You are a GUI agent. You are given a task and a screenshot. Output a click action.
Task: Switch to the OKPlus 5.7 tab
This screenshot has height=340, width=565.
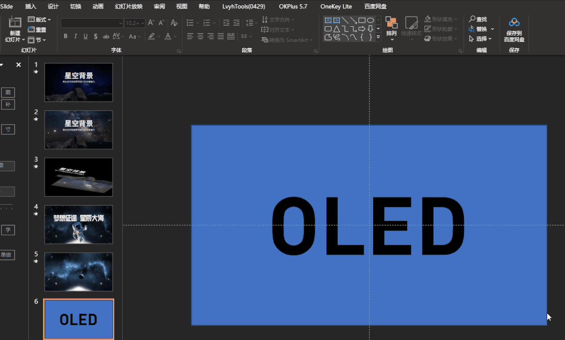pos(293,6)
